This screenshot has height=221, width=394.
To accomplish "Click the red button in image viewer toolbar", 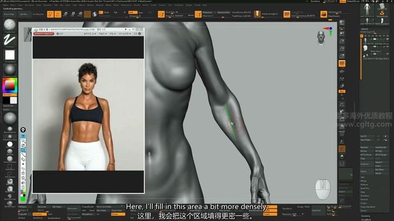I will (44, 34).
